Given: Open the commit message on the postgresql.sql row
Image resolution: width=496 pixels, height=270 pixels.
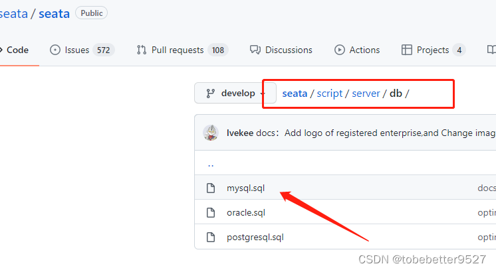Looking at the screenshot, I should click(487, 237).
